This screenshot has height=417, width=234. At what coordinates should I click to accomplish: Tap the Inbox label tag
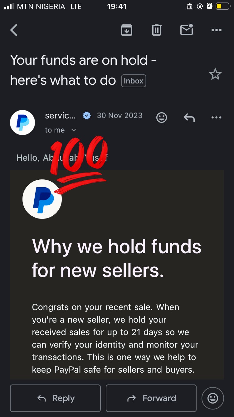134,81
